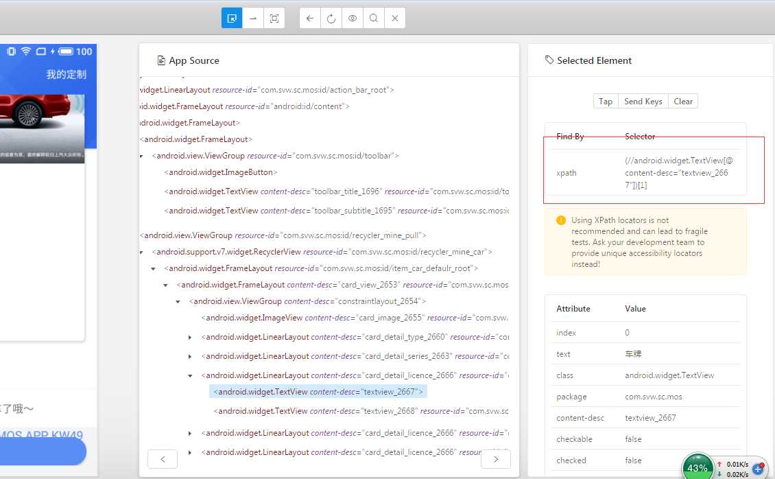The width and height of the screenshot is (775, 479).
Task: Tap the blue rounded button in device screenshot
Action: tap(43, 452)
